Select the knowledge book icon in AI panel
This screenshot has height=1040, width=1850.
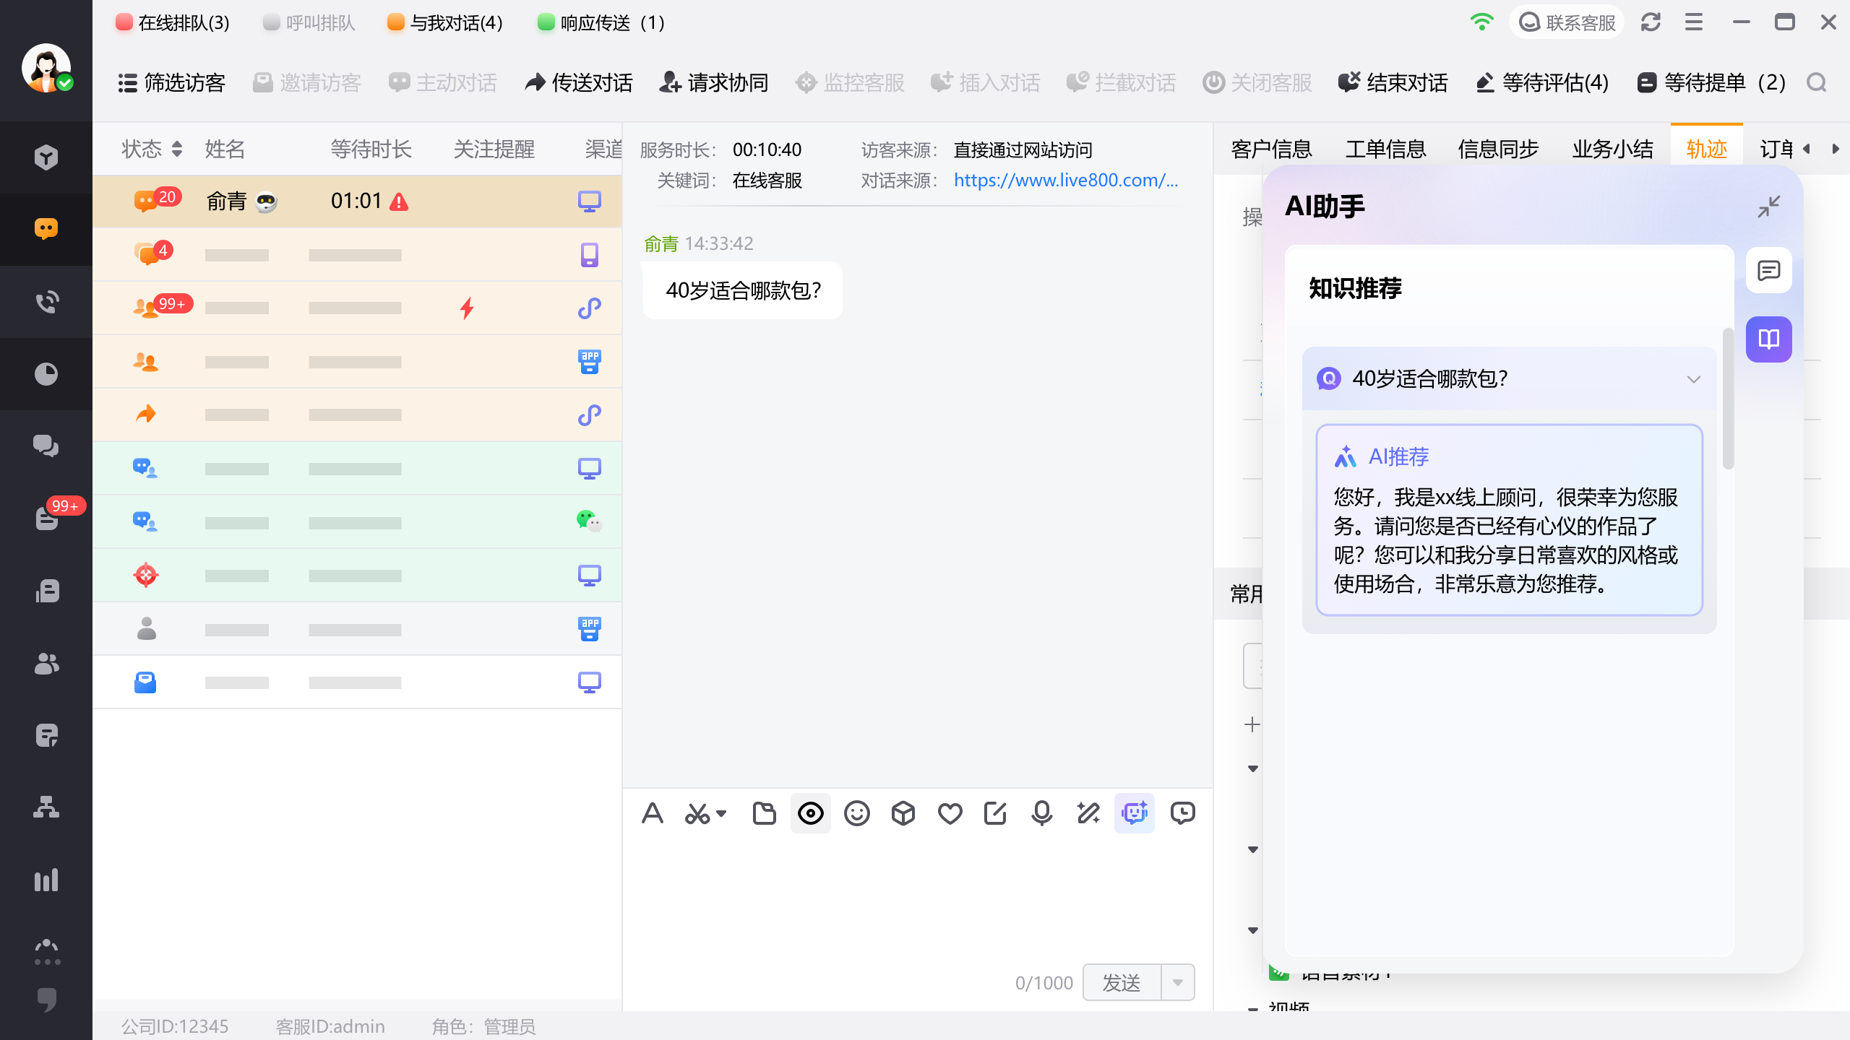click(x=1768, y=339)
